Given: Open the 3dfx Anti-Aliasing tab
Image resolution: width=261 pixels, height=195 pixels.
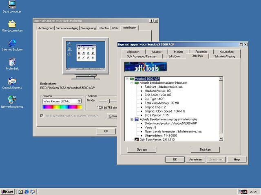Looking at the screenshot, I should pyautogui.click(x=225, y=56).
